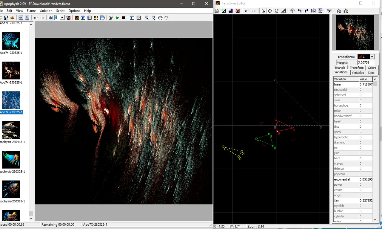Choose the rotate triangle mode
Viewport: 382px width, 229px height.
[x=277, y=11]
